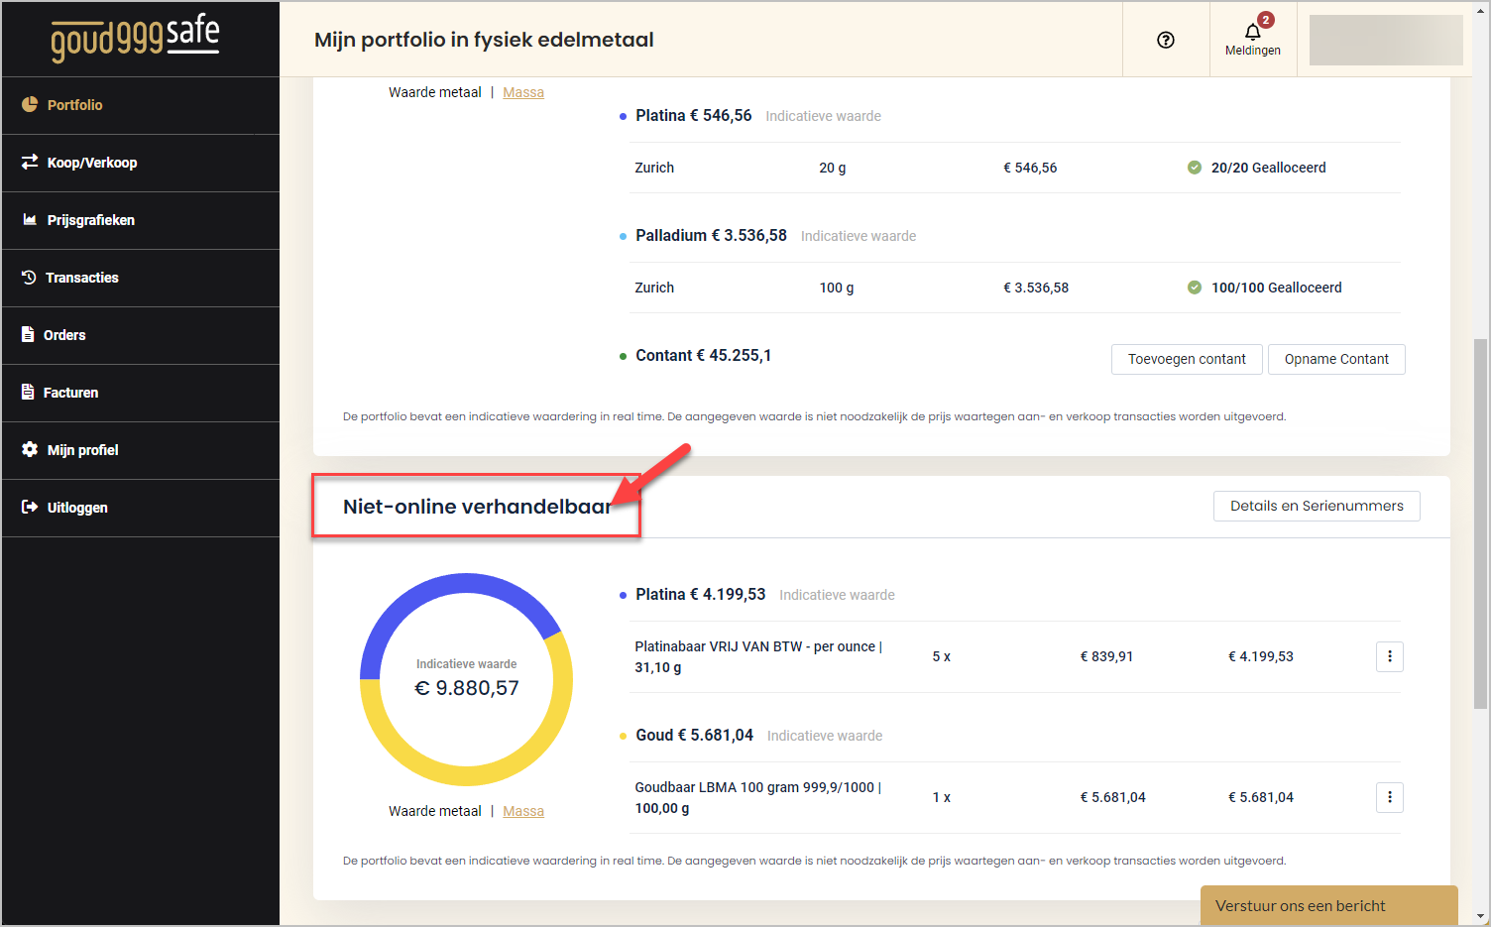
Task: Click Opname Contant button
Action: pyautogui.click(x=1336, y=359)
